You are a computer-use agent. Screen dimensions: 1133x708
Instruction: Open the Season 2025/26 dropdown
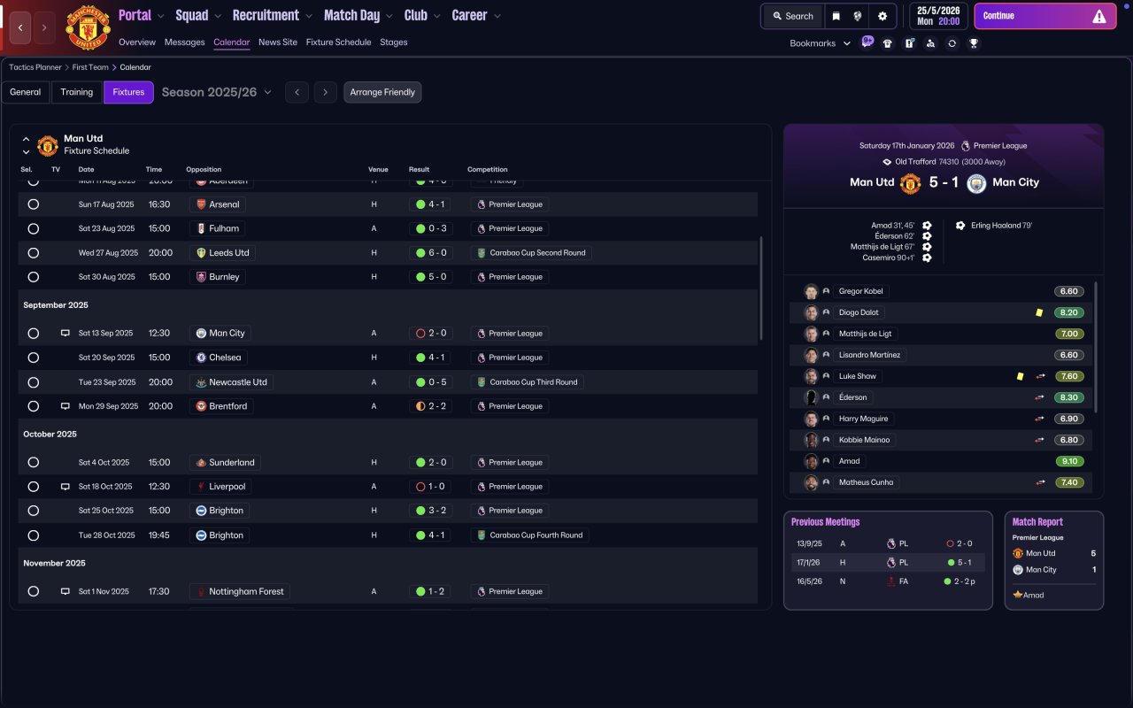[x=217, y=92]
